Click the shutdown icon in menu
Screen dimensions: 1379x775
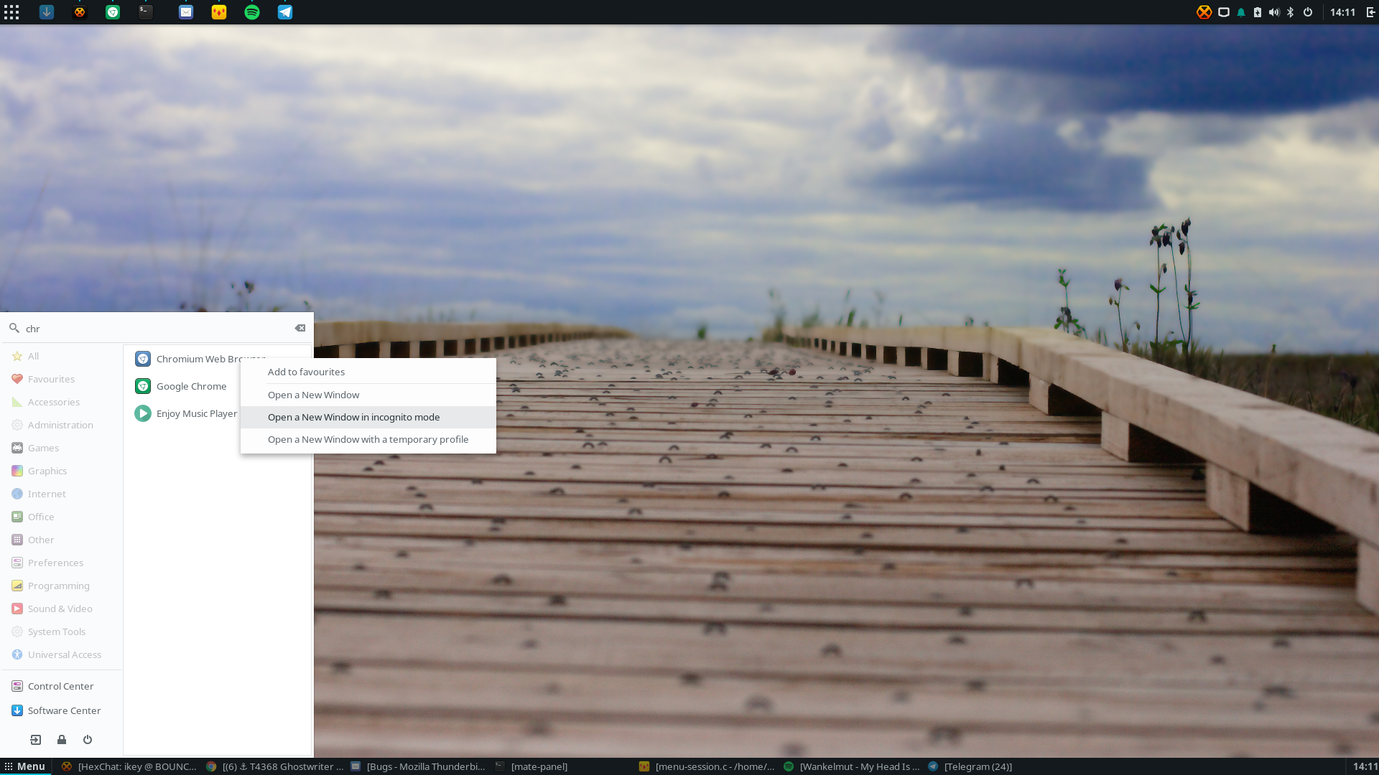88,740
